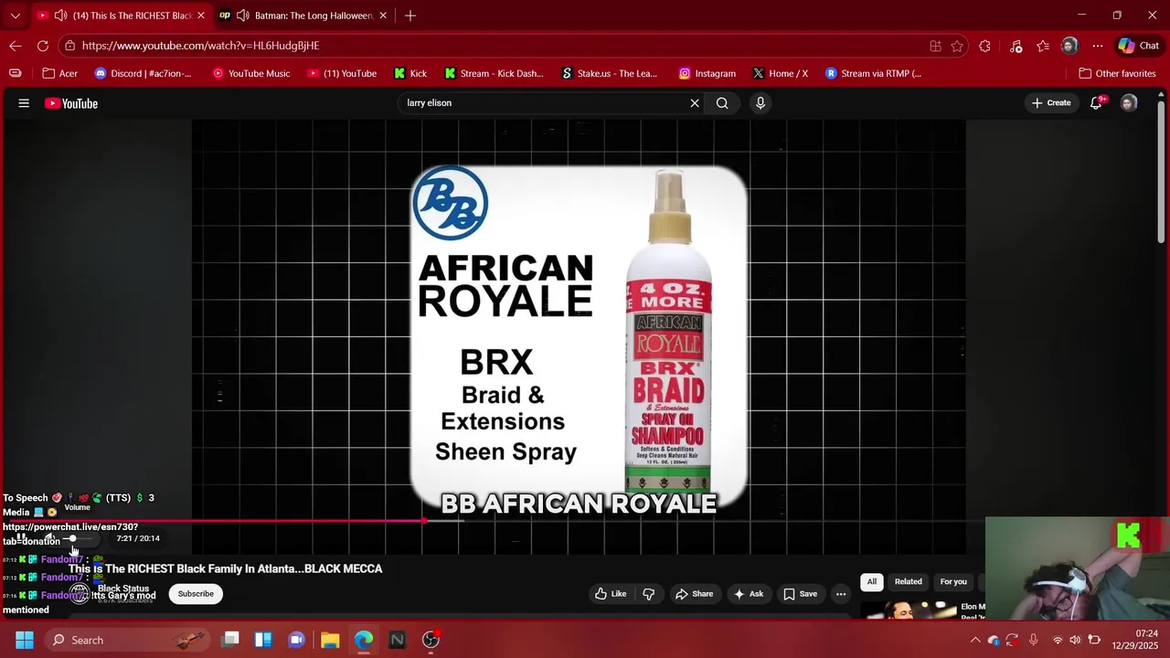
Task: Toggle the favorites bar leftmost icon
Action: (16, 73)
